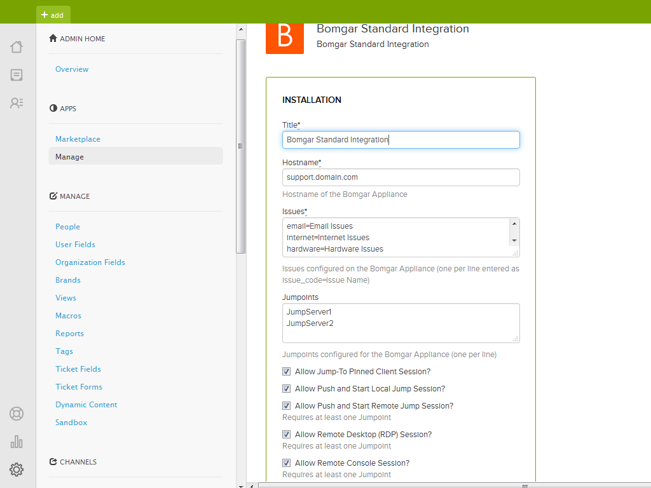
Task: Go to Brands settings
Action: pyautogui.click(x=68, y=280)
